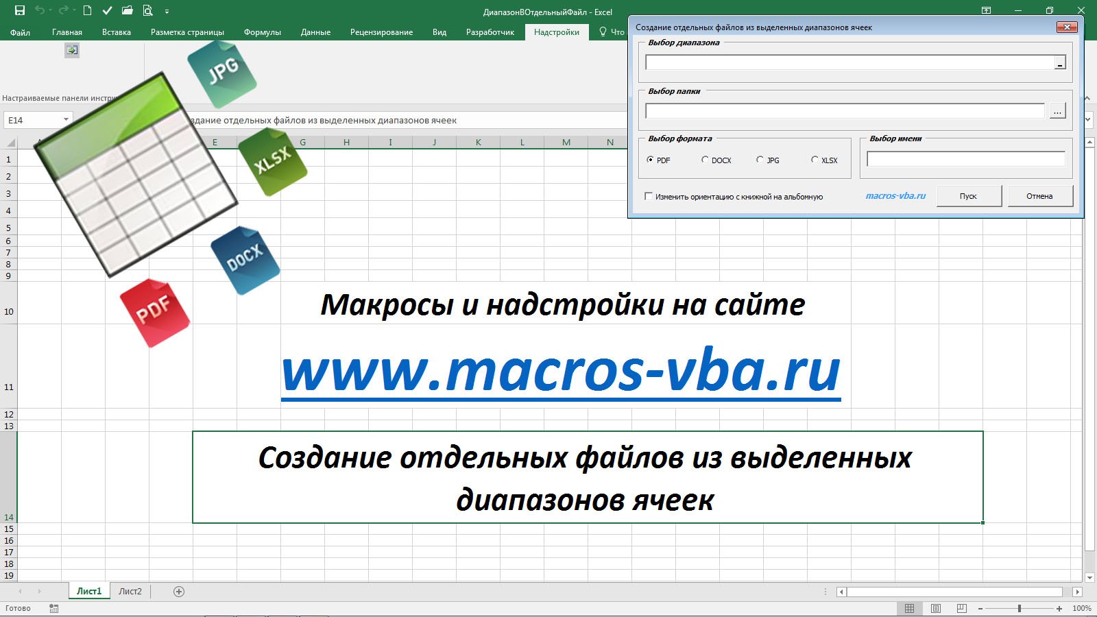Browse folder with the '...' button under Выбор папки
The image size is (1097, 617).
click(x=1058, y=110)
